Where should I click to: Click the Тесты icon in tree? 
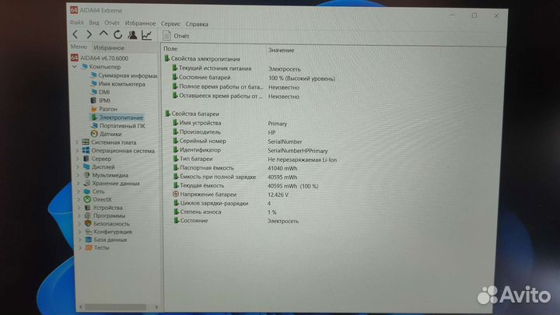(89, 247)
